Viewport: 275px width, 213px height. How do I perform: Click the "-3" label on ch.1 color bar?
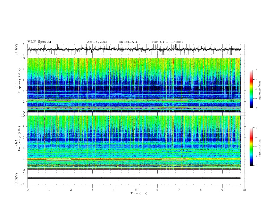tap(256, 70)
